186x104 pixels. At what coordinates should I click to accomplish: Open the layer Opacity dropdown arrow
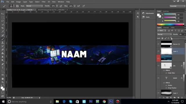coord(185,34)
